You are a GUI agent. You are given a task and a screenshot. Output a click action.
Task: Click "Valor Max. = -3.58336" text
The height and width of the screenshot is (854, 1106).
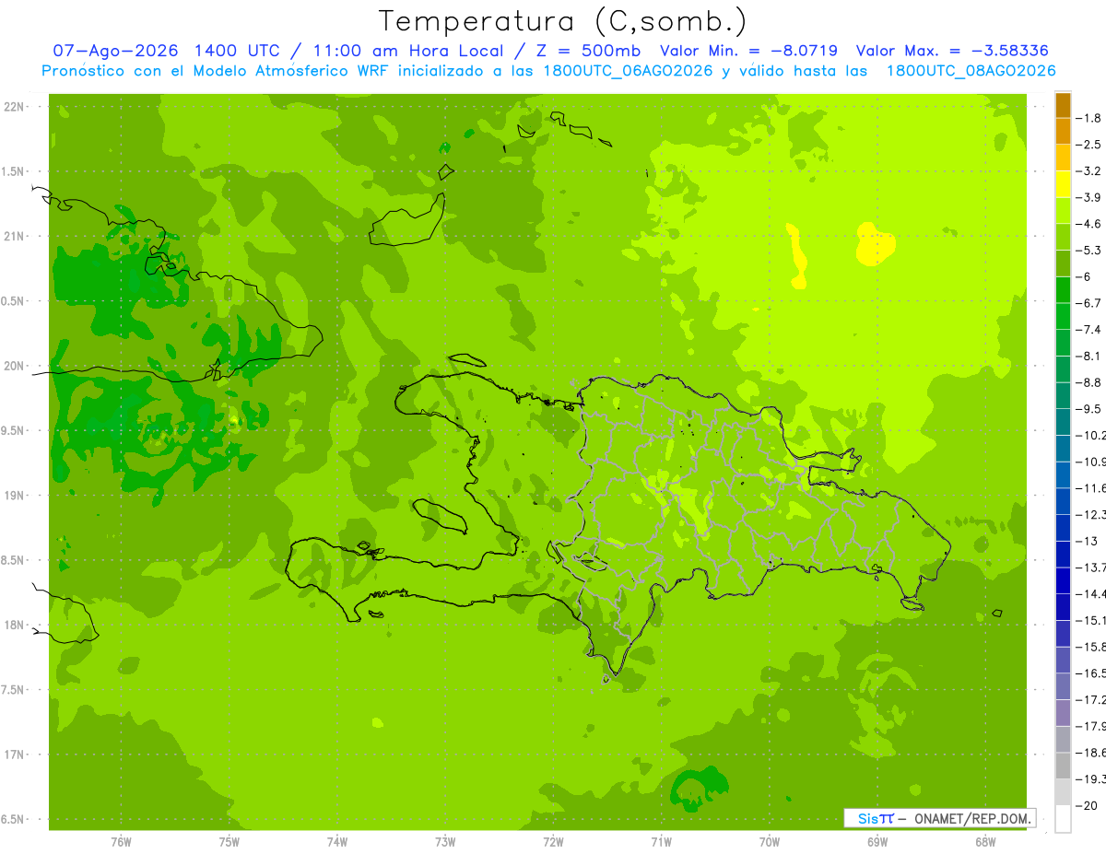pyautogui.click(x=952, y=51)
